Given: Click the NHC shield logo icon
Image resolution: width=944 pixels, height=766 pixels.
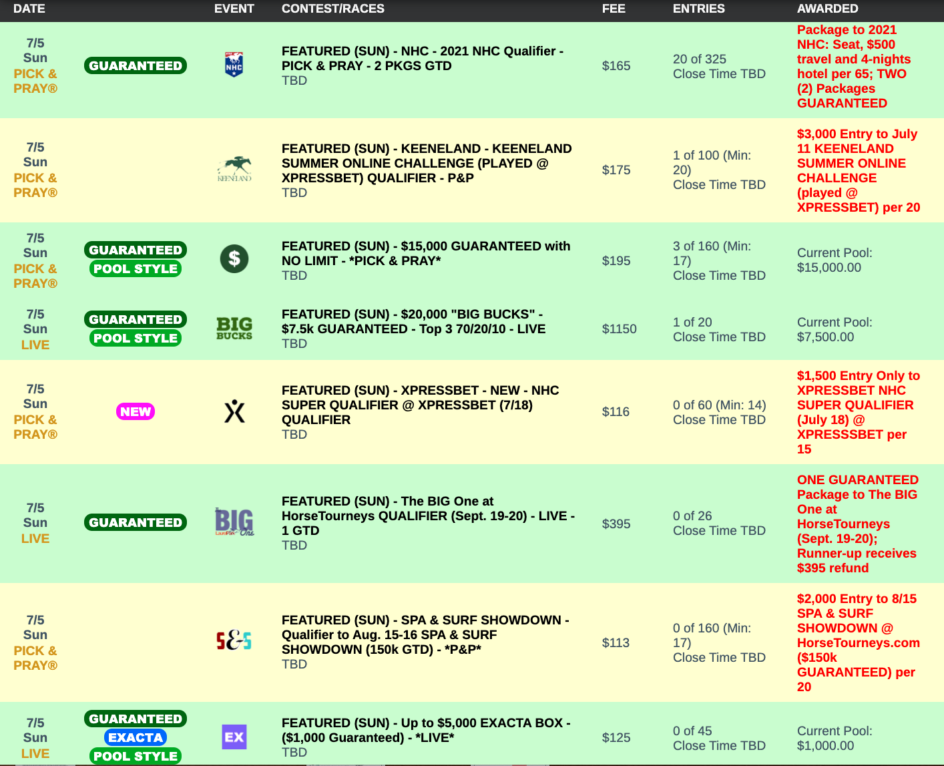Looking at the screenshot, I should click(234, 65).
